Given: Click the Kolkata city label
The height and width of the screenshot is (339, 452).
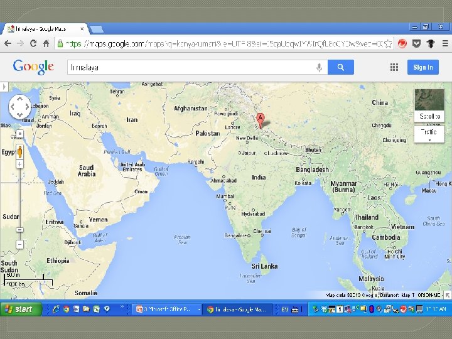Looking at the screenshot, I should tap(303, 183).
